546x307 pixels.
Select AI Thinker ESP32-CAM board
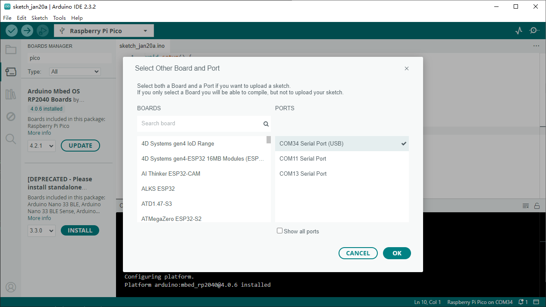coord(202,174)
